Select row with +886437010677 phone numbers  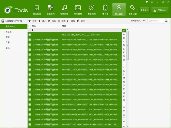click(x=75, y=84)
